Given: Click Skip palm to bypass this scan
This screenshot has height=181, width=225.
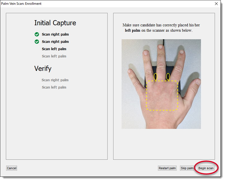Looking at the screenshot, I should (x=187, y=168).
